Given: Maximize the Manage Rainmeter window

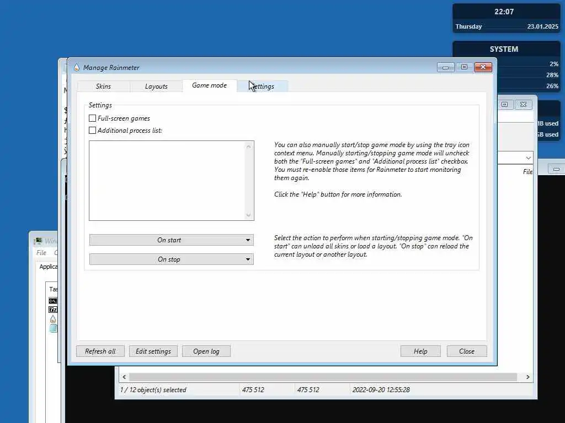Looking at the screenshot, I should 464,67.
